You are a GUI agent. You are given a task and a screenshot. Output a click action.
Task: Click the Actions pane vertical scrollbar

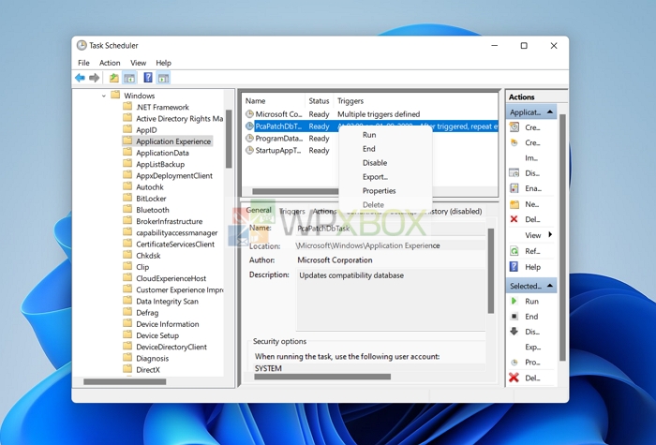click(x=562, y=238)
